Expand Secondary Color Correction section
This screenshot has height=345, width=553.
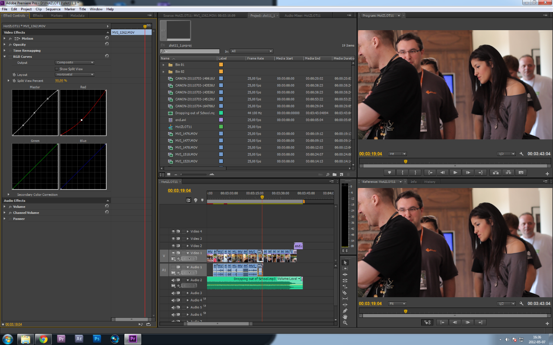point(8,194)
